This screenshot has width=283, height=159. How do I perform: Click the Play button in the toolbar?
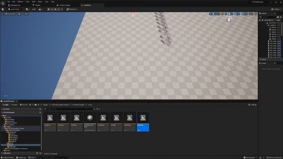49,9
